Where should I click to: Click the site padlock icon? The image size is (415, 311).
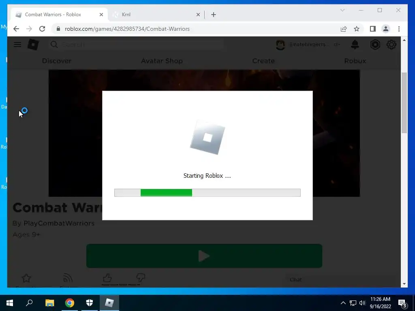point(58,29)
